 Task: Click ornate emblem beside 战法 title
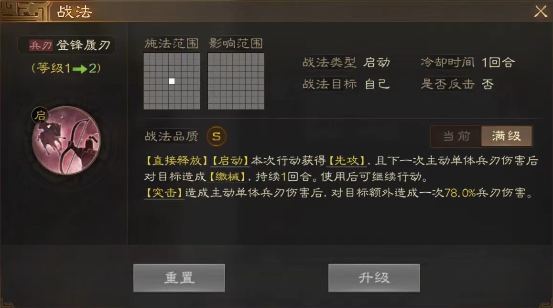tap(24, 11)
